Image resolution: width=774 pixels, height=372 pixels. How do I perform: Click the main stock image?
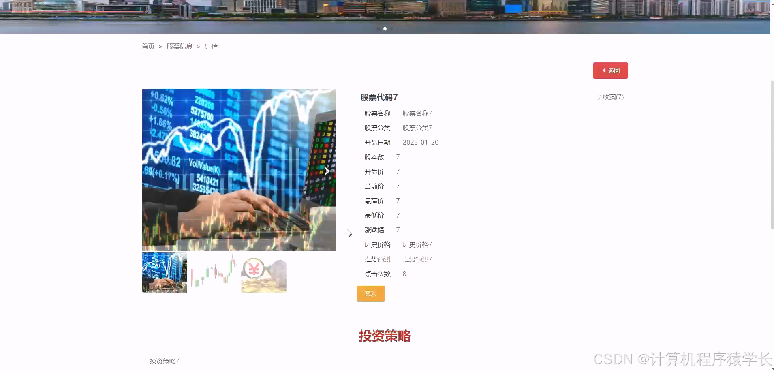(x=239, y=169)
